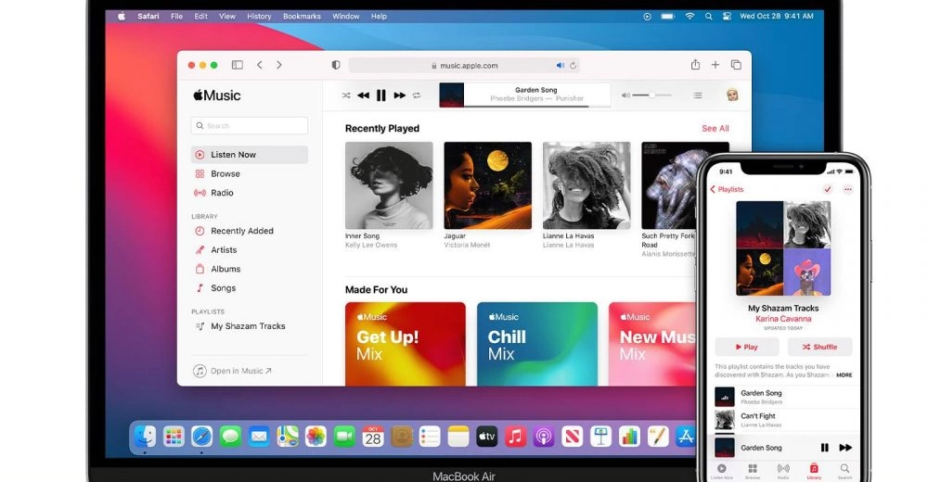Click the shuffle icon in player controls
Image resolution: width=928 pixels, height=482 pixels.
click(x=346, y=95)
